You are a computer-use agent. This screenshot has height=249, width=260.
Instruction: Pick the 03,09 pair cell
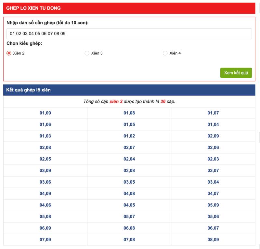(x=45, y=171)
